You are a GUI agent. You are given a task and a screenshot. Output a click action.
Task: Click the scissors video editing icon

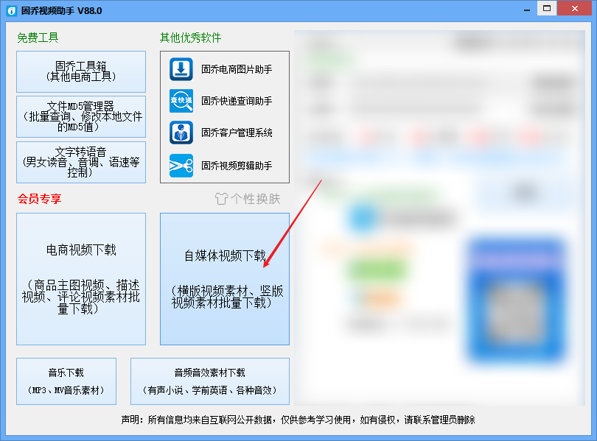point(181,166)
